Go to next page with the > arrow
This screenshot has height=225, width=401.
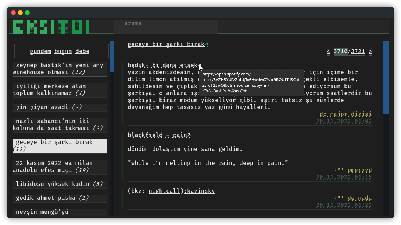tap(370, 52)
